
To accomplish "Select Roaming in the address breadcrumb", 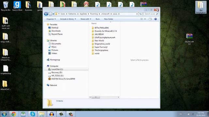I will click(x=94, y=14).
